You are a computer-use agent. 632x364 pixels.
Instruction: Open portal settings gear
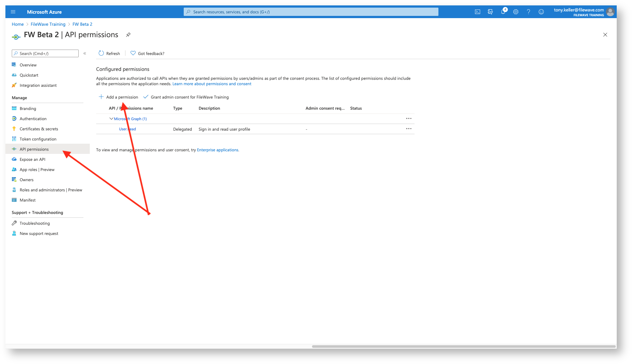click(x=516, y=12)
